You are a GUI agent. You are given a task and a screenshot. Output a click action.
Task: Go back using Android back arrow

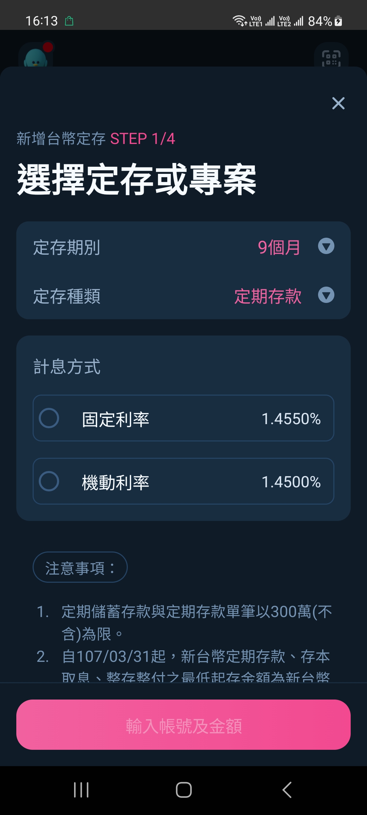coord(286,790)
